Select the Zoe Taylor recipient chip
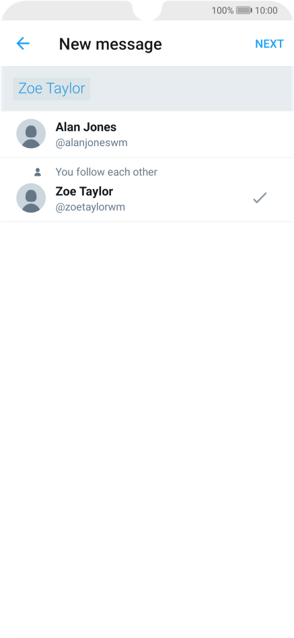This screenshot has width=294, height=638. (52, 88)
